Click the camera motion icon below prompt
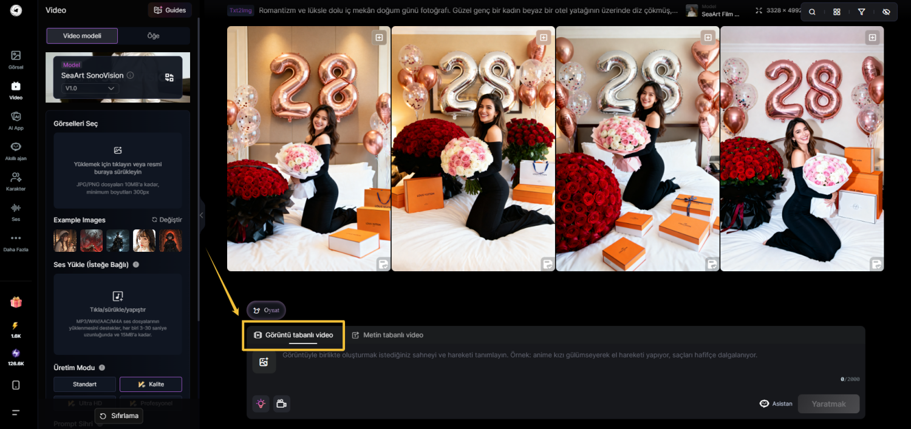Viewport: 911px width, 429px height. pos(281,404)
